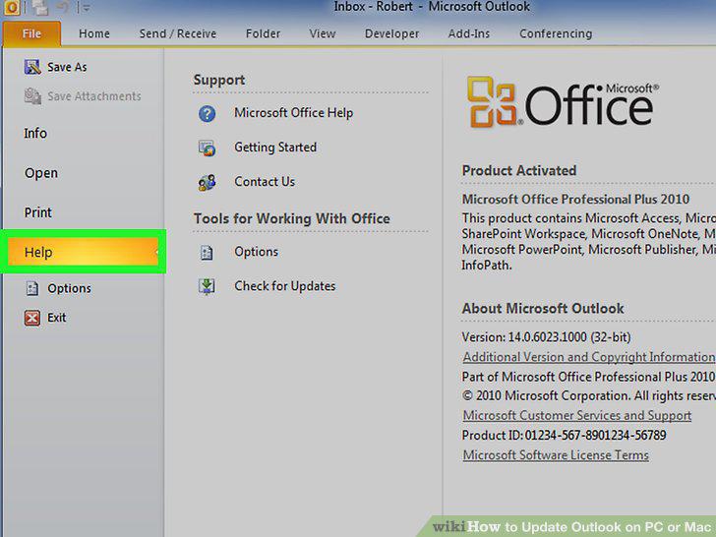The height and width of the screenshot is (537, 716).
Task: Select Open in Backstage menu
Action: 41,173
